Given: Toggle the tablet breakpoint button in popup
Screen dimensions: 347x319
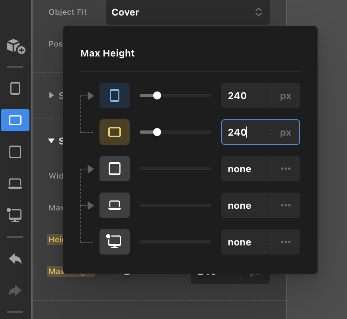Looking at the screenshot, I should click(115, 169).
